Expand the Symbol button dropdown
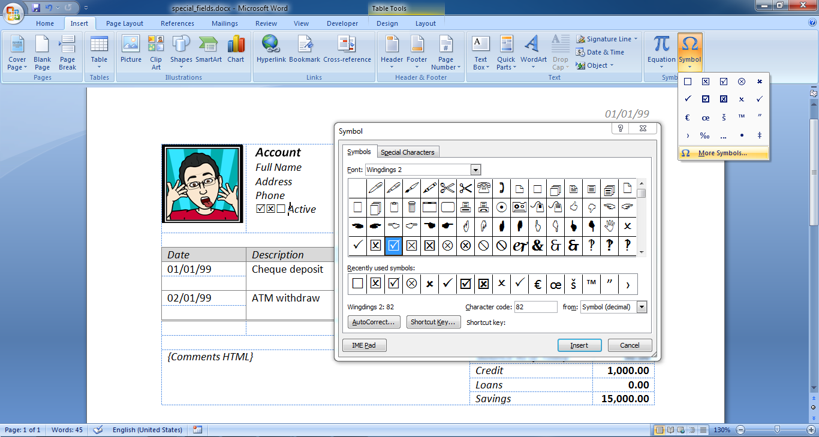Image resolution: width=819 pixels, height=437 pixels. pyautogui.click(x=690, y=67)
